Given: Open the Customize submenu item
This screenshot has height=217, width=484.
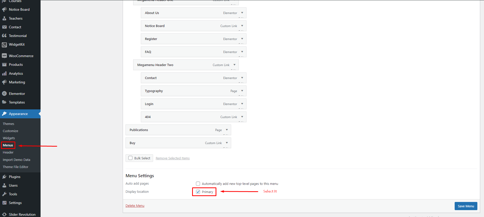Looking at the screenshot, I should pyautogui.click(x=10, y=131).
